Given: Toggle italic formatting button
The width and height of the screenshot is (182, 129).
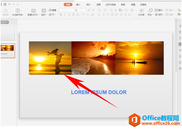Looking at the screenshot, I should point(65,15).
